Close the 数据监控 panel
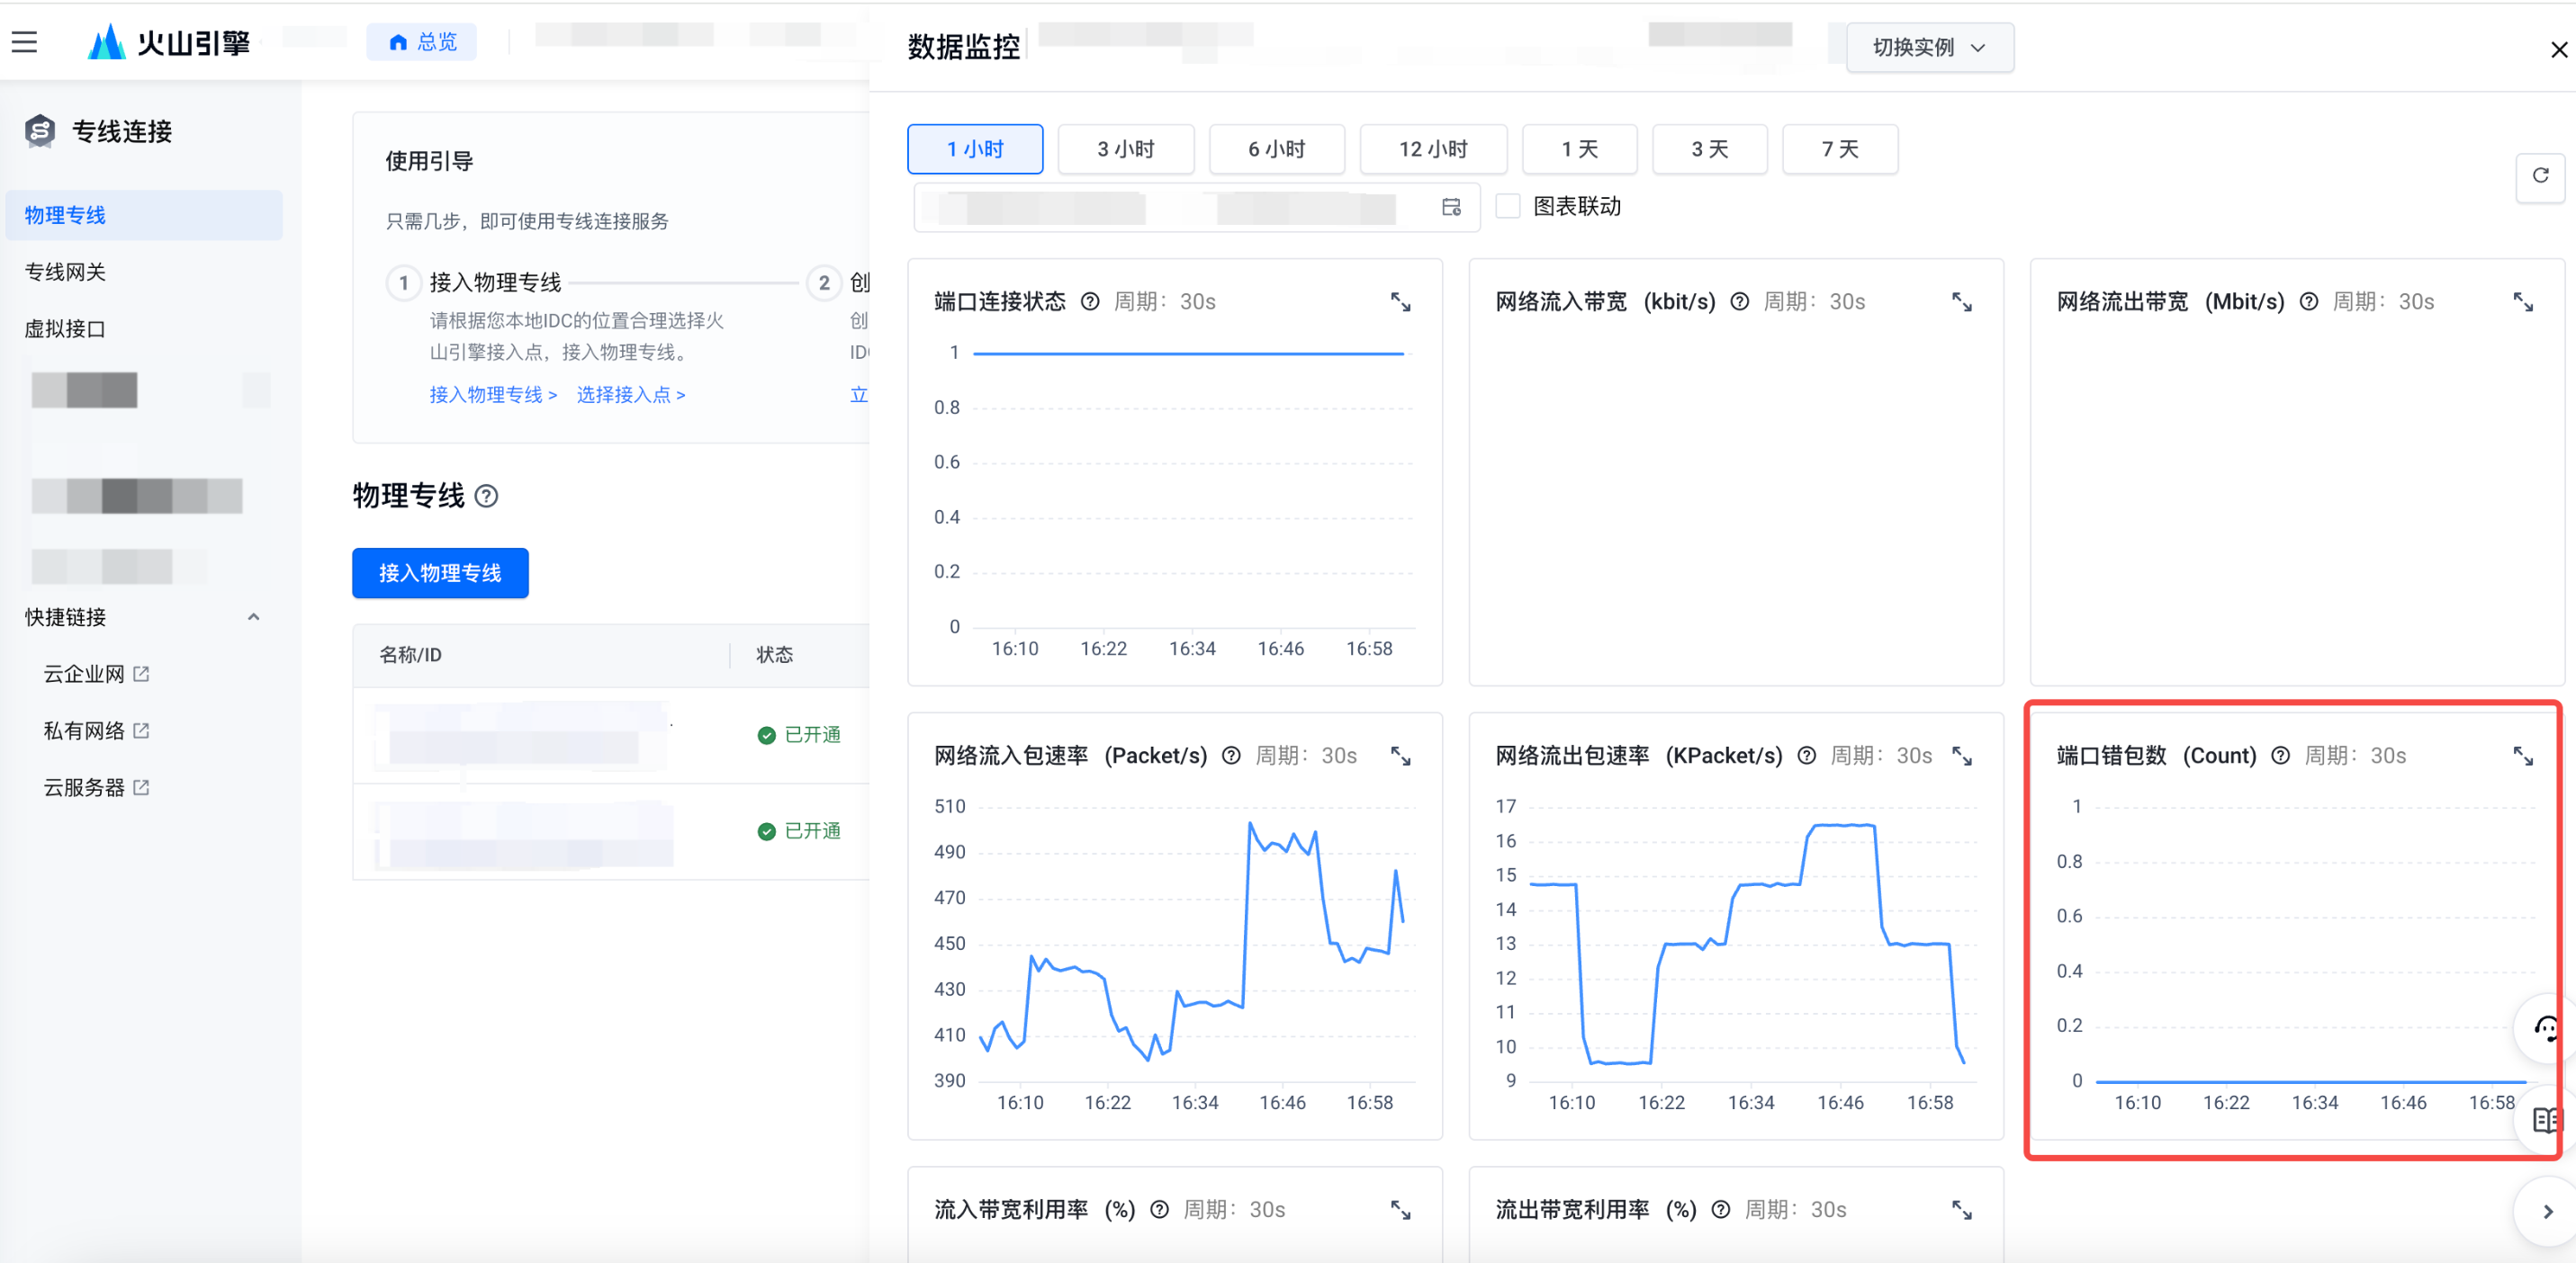 2559,49
